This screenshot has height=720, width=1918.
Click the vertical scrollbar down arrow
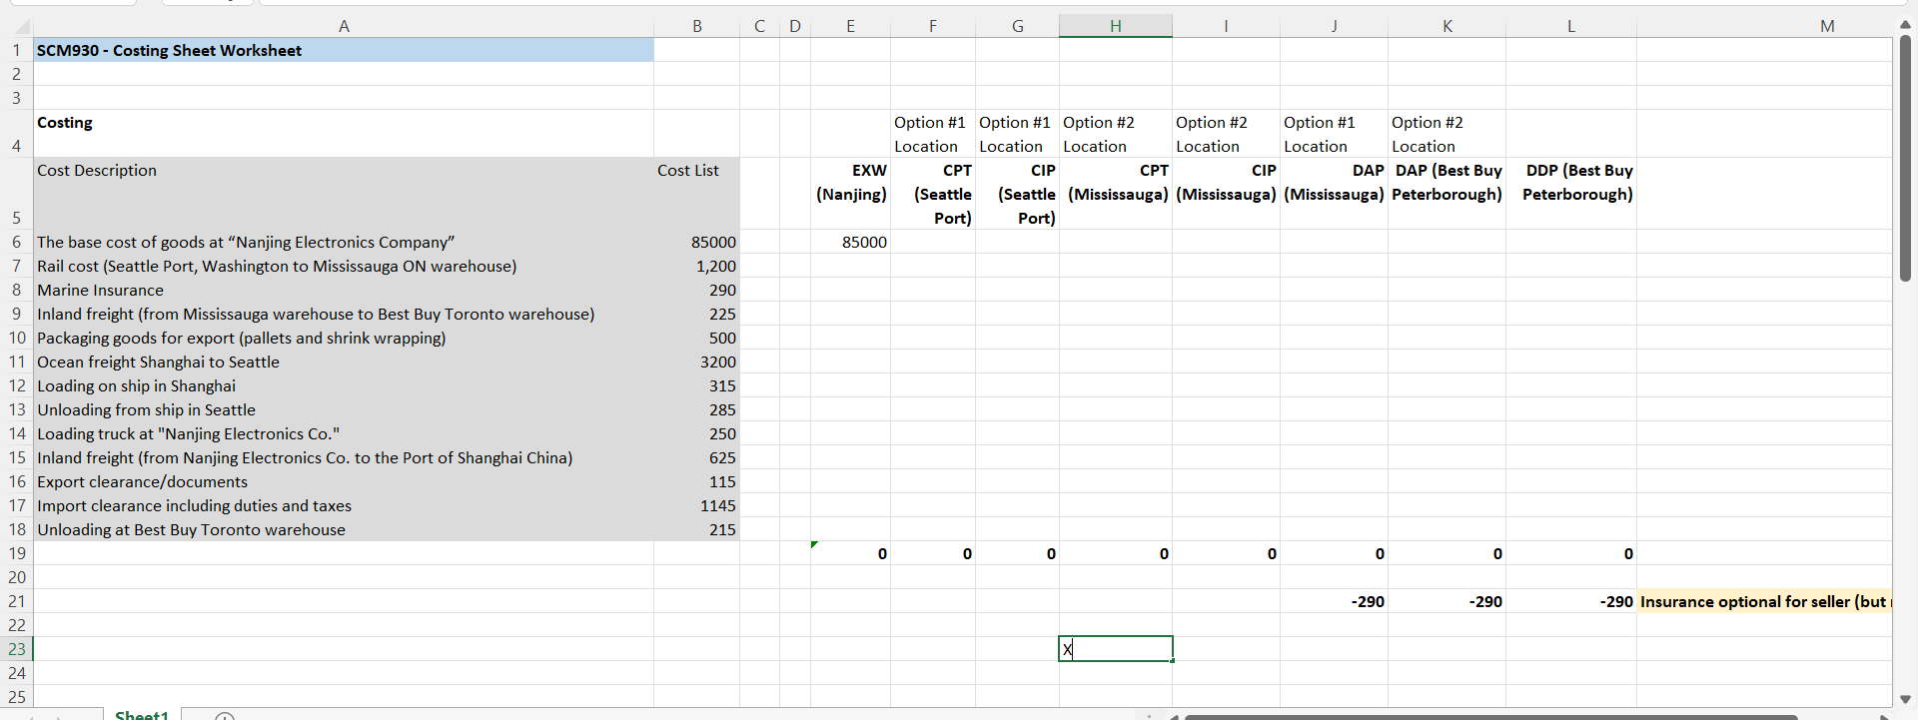1905,699
